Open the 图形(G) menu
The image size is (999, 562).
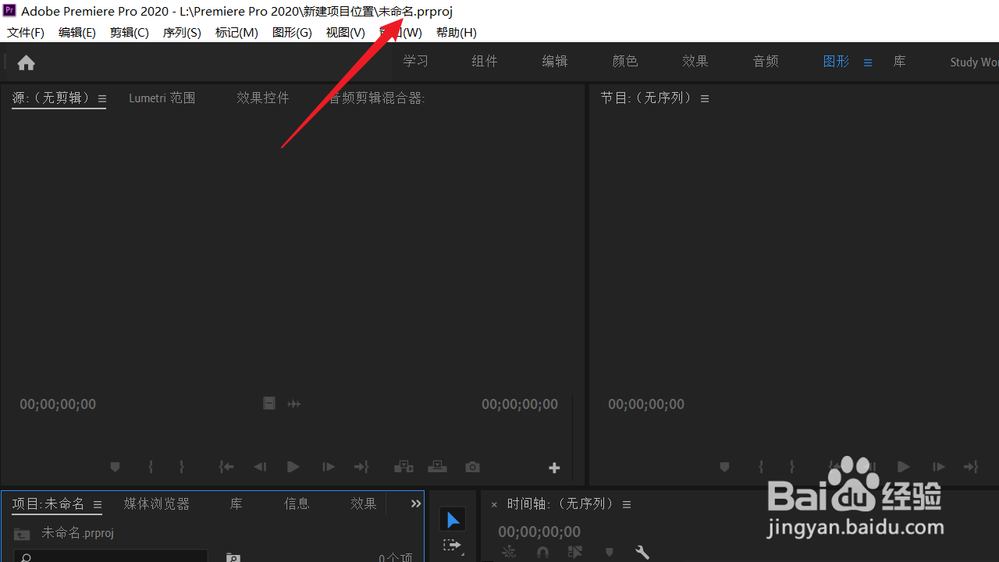[x=292, y=33]
